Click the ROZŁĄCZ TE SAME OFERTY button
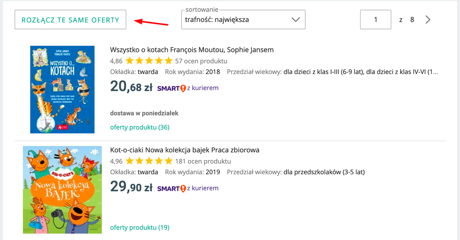Image resolution: width=460 pixels, height=240 pixels. 70,20
